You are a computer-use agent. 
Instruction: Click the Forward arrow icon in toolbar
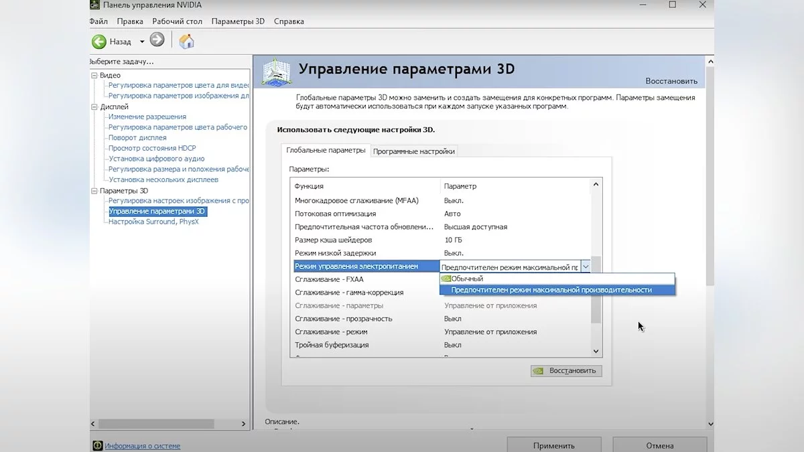coord(157,40)
